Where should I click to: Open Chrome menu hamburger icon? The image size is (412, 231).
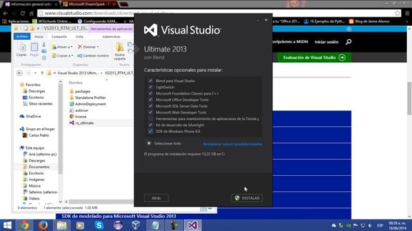(x=407, y=13)
